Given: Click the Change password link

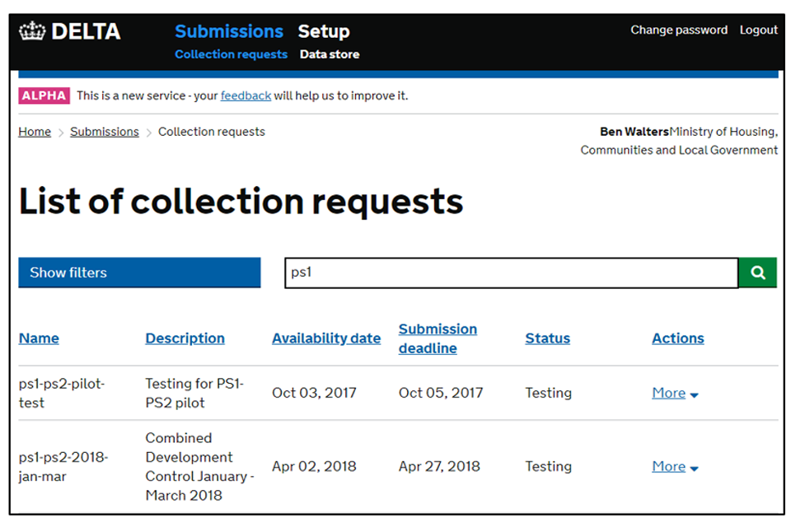Looking at the screenshot, I should [x=679, y=30].
